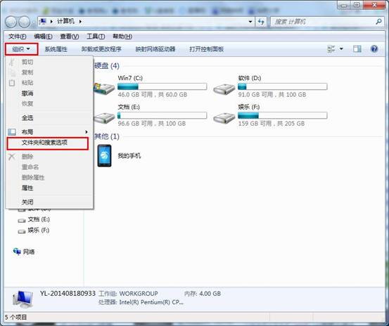Image resolution: width=389 pixels, height=326 pixels.
Task: Click text '46.0 GB 可用，共 60.0 GB'
Action: [x=153, y=95]
